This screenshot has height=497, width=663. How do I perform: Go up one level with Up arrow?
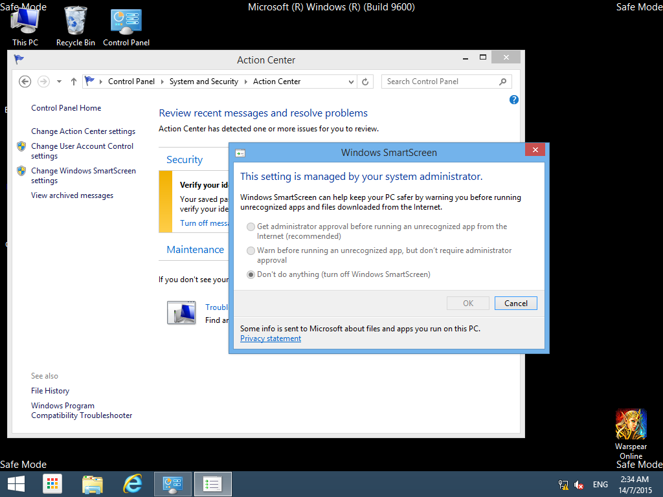click(x=74, y=82)
